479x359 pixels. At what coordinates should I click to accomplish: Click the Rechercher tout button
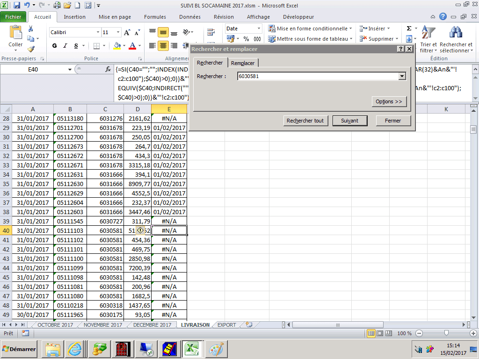(305, 121)
